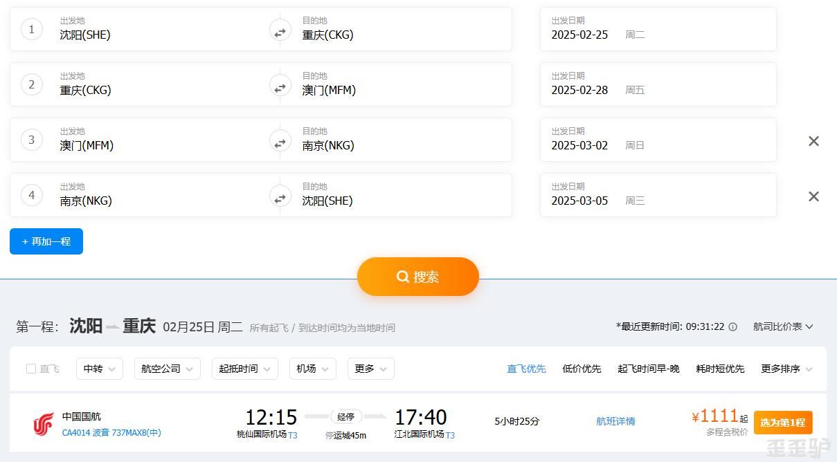Remove the third trip segment
Screen dimensions: 837x462
point(813,141)
